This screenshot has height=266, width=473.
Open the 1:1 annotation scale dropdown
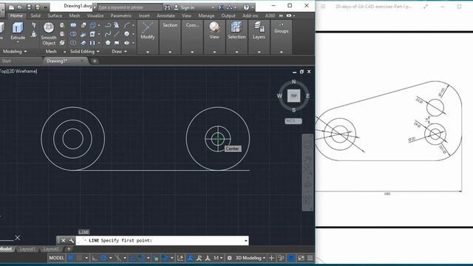click(x=218, y=258)
